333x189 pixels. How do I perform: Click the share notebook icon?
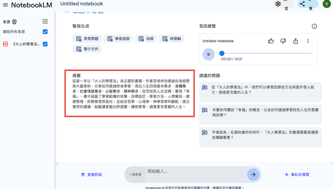click(x=302, y=4)
